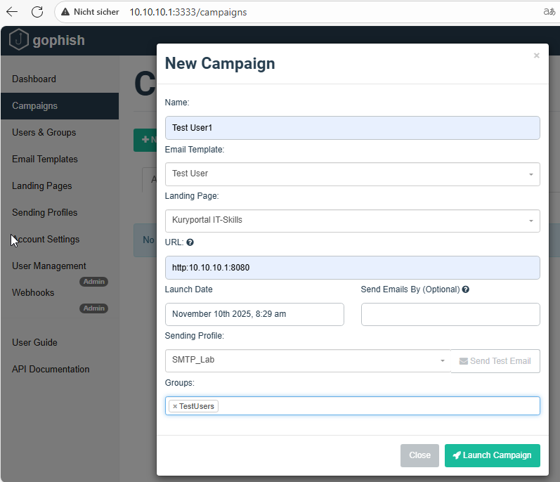
Task: Click the Launch Date field
Action: (x=254, y=314)
